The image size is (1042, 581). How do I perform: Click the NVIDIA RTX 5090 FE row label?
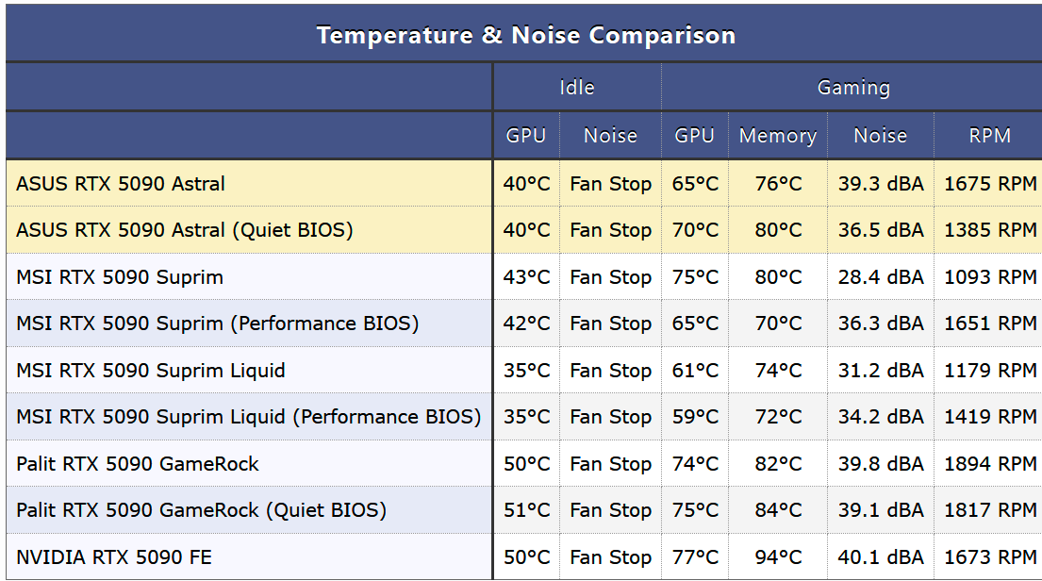(114, 557)
